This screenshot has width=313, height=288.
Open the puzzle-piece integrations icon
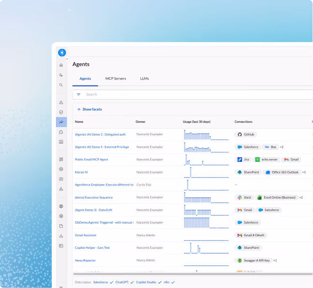pos(61,132)
